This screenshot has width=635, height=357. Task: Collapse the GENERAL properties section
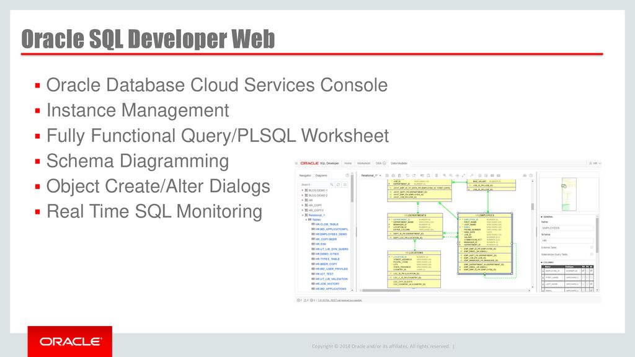click(x=542, y=217)
